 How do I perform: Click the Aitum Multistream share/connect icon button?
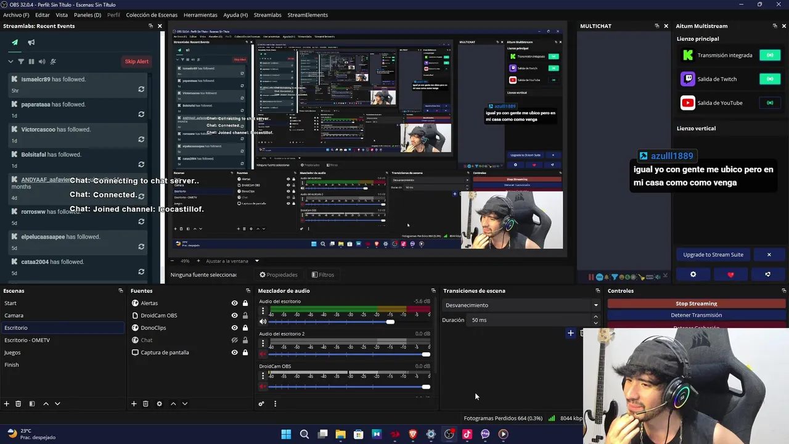point(767,274)
